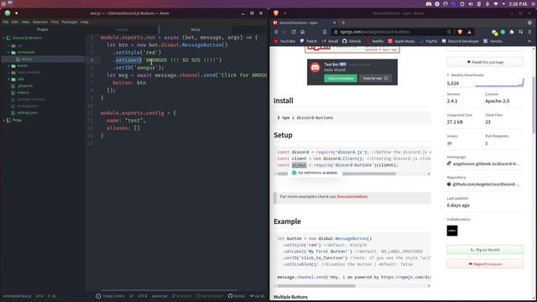Click the file path in Atom status bar
Viewport: 537px width, 302px height.
point(17,296)
